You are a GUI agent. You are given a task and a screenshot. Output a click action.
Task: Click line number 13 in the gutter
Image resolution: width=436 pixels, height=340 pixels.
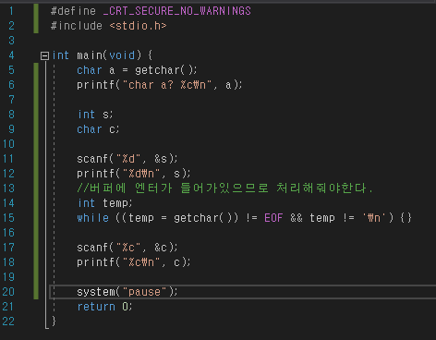pyautogui.click(x=8, y=188)
